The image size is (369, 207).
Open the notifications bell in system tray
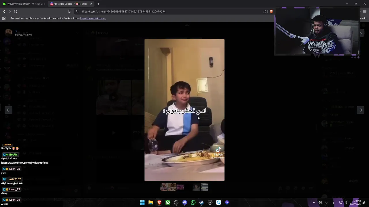coord(364,202)
